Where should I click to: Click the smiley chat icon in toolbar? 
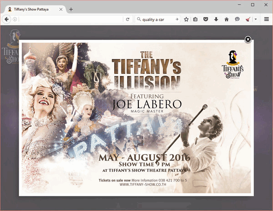(237, 19)
